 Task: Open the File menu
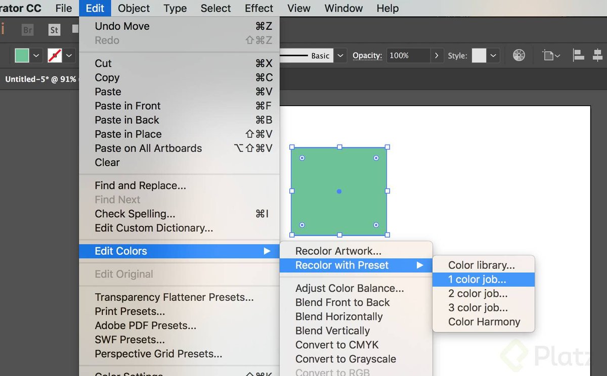pyautogui.click(x=64, y=8)
